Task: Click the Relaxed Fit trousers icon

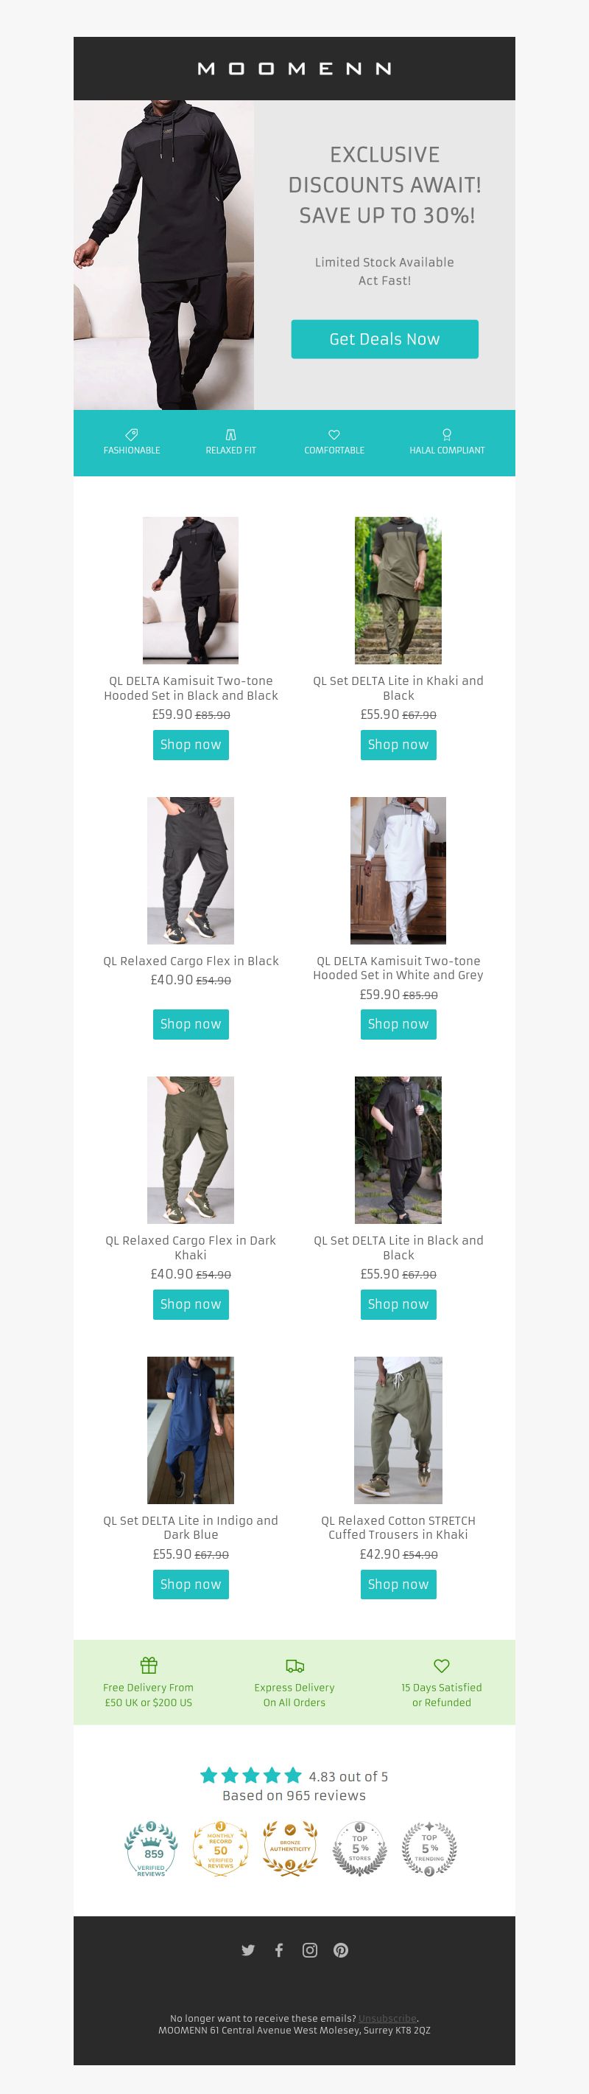Action: (230, 435)
